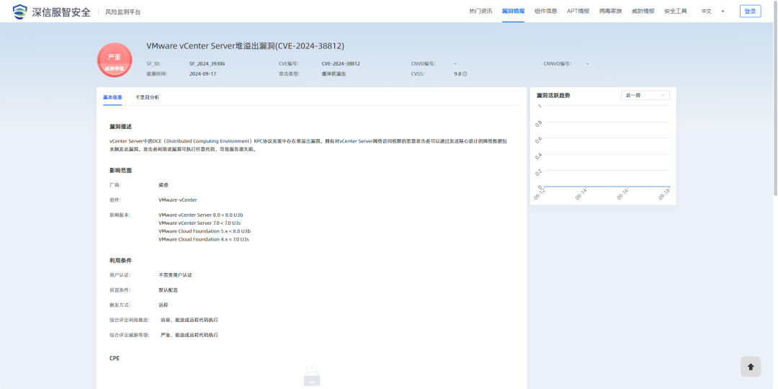Open the 安全工具 menu item

click(675, 12)
